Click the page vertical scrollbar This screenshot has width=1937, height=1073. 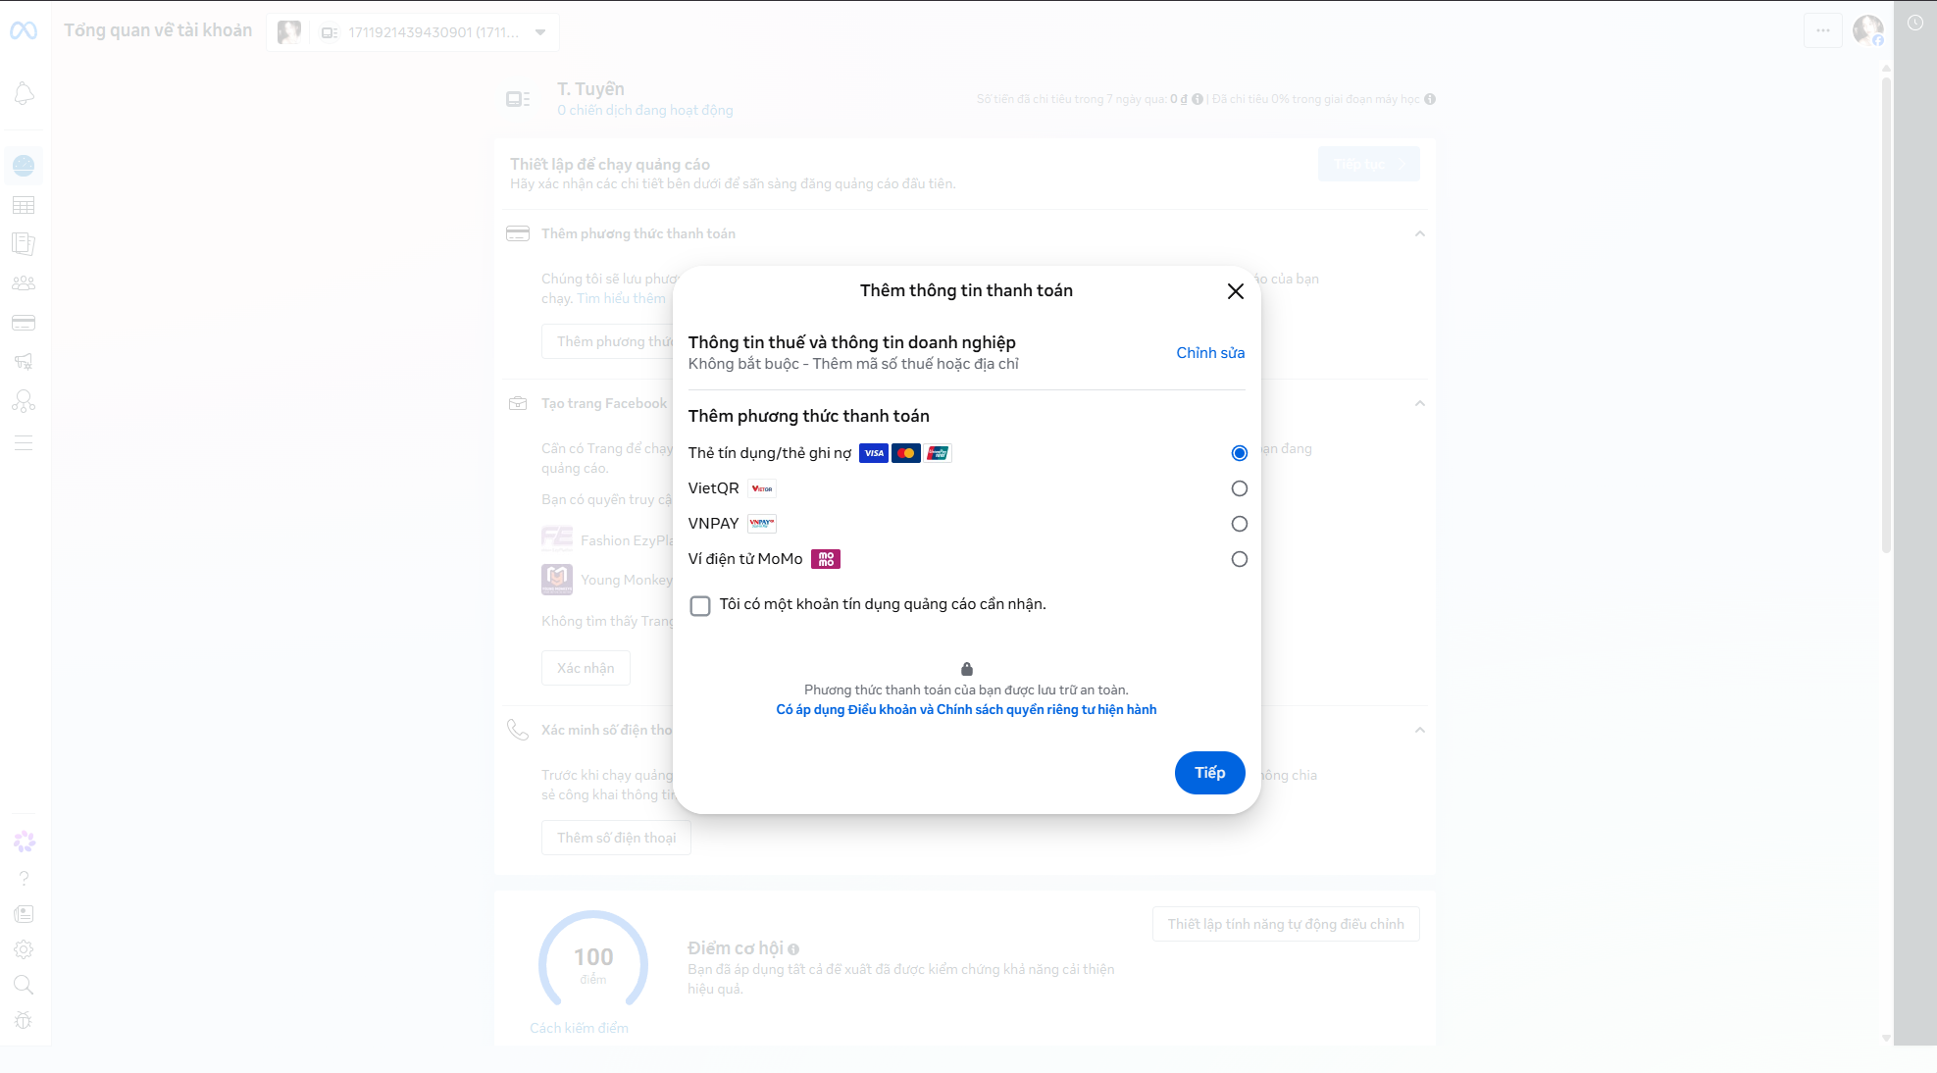pyautogui.click(x=1886, y=314)
